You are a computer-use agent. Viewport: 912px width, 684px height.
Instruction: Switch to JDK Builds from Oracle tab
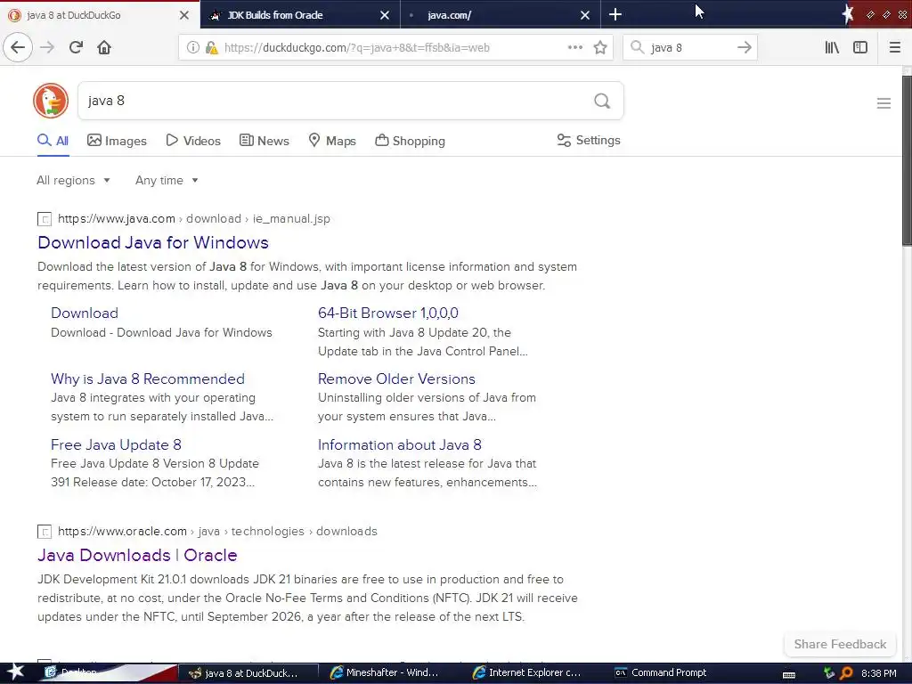[300, 15]
